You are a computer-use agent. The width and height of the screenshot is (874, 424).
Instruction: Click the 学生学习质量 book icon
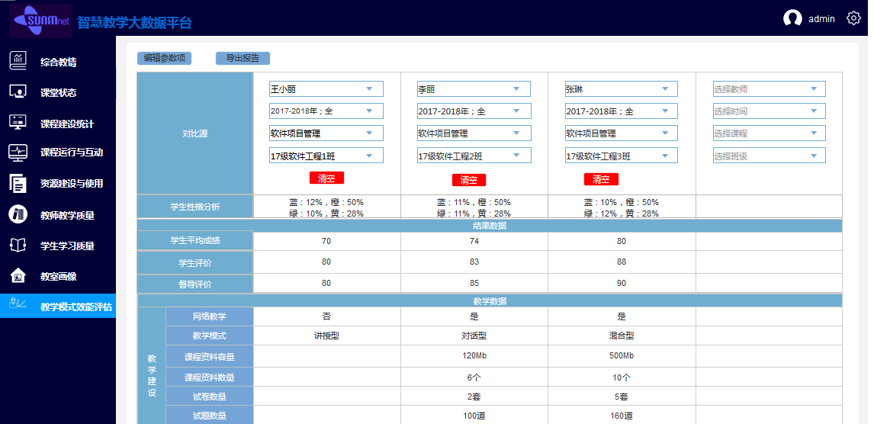[x=18, y=246]
